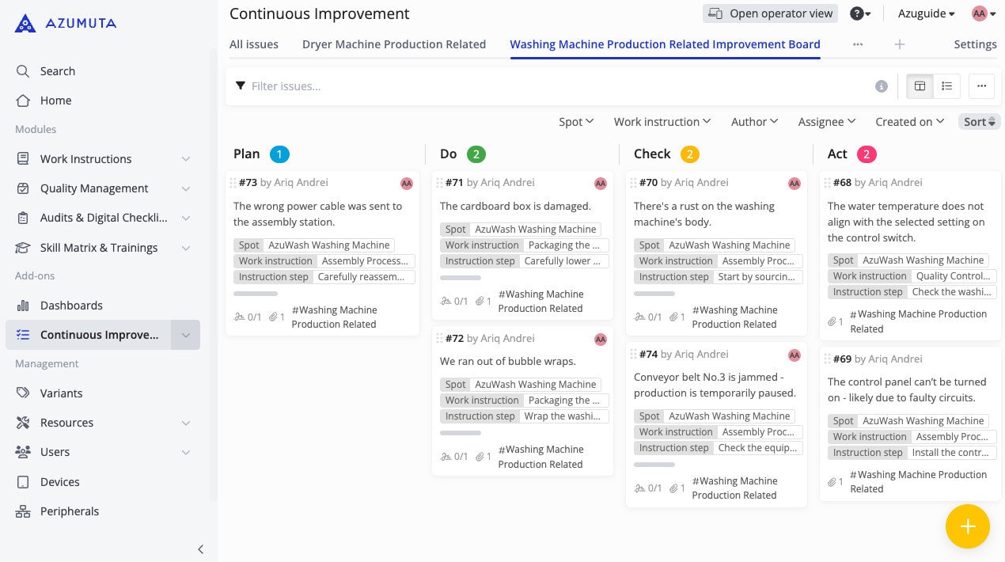1005x562 pixels.
Task: Open the three-dots more options button
Action: click(981, 86)
